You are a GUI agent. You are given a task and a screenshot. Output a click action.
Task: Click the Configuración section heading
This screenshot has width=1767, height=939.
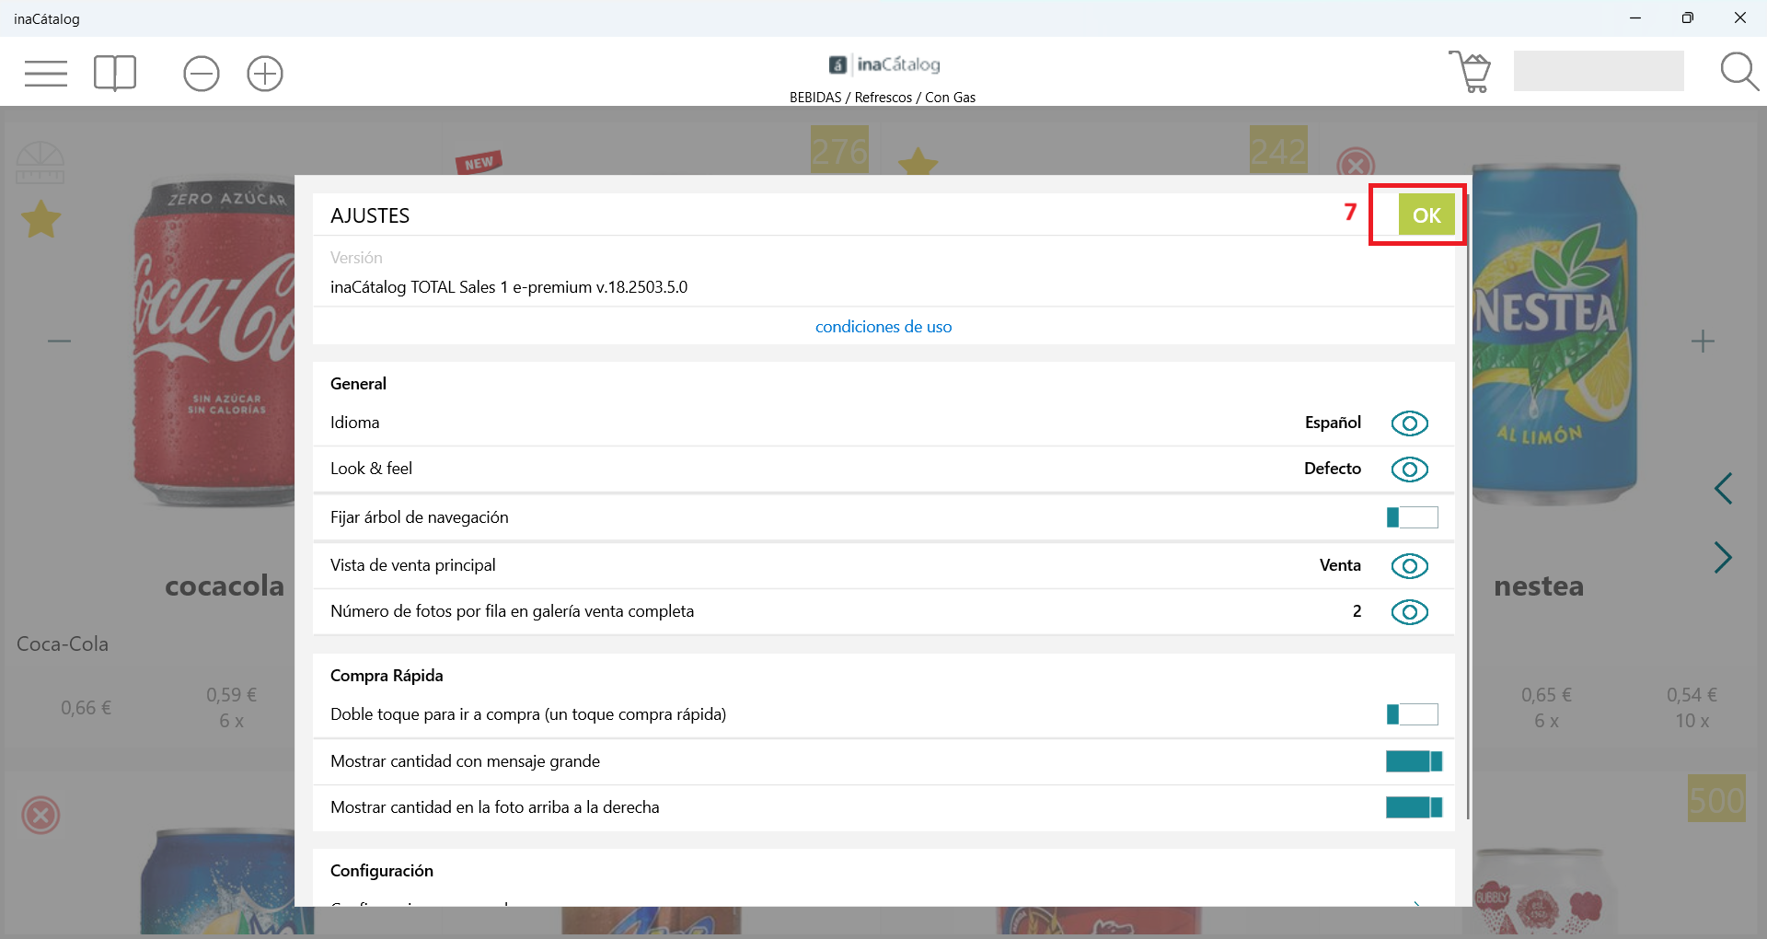pos(382,871)
